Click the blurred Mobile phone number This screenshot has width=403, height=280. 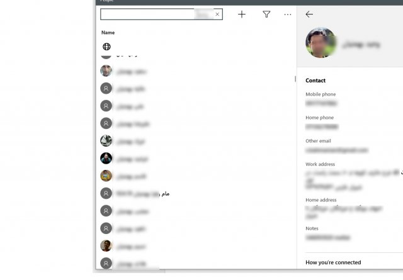pos(321,103)
